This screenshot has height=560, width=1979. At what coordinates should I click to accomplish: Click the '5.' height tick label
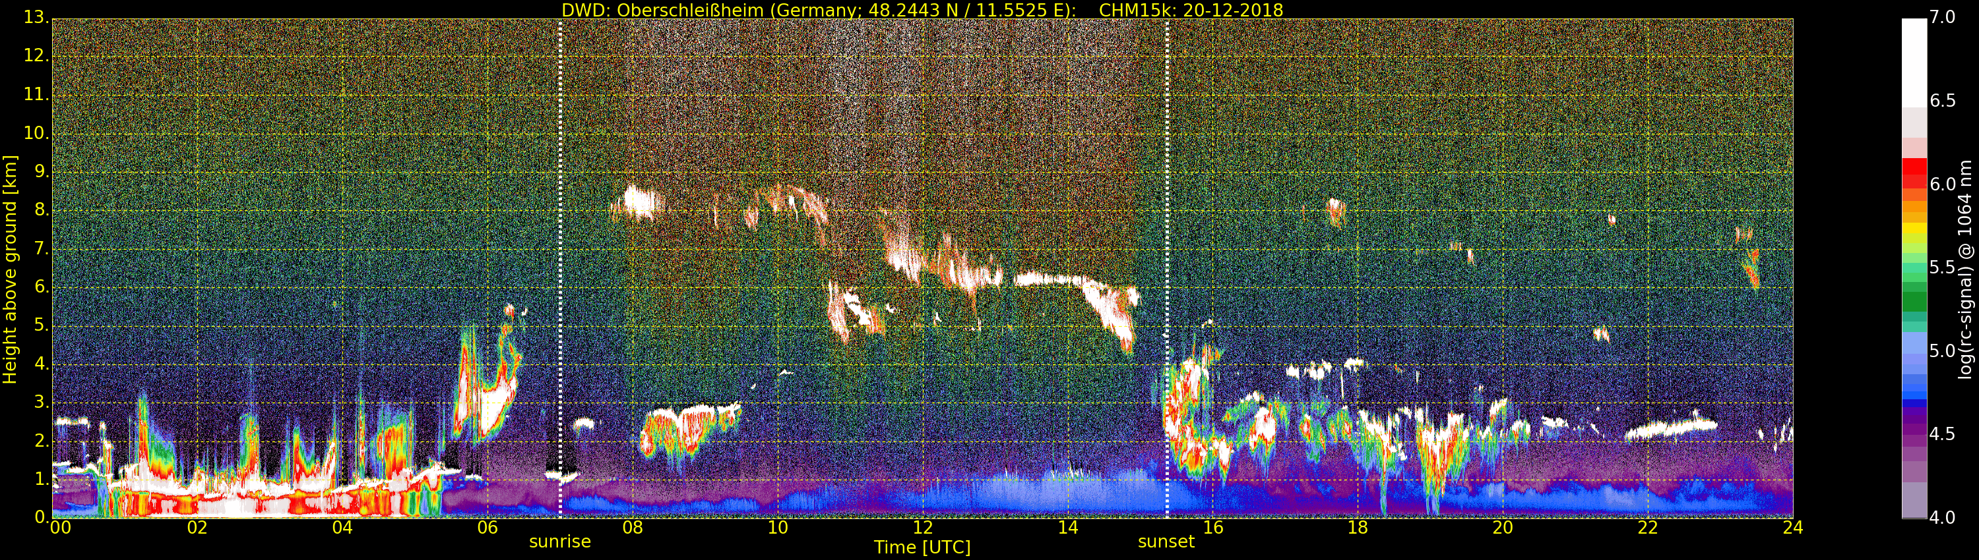point(42,325)
